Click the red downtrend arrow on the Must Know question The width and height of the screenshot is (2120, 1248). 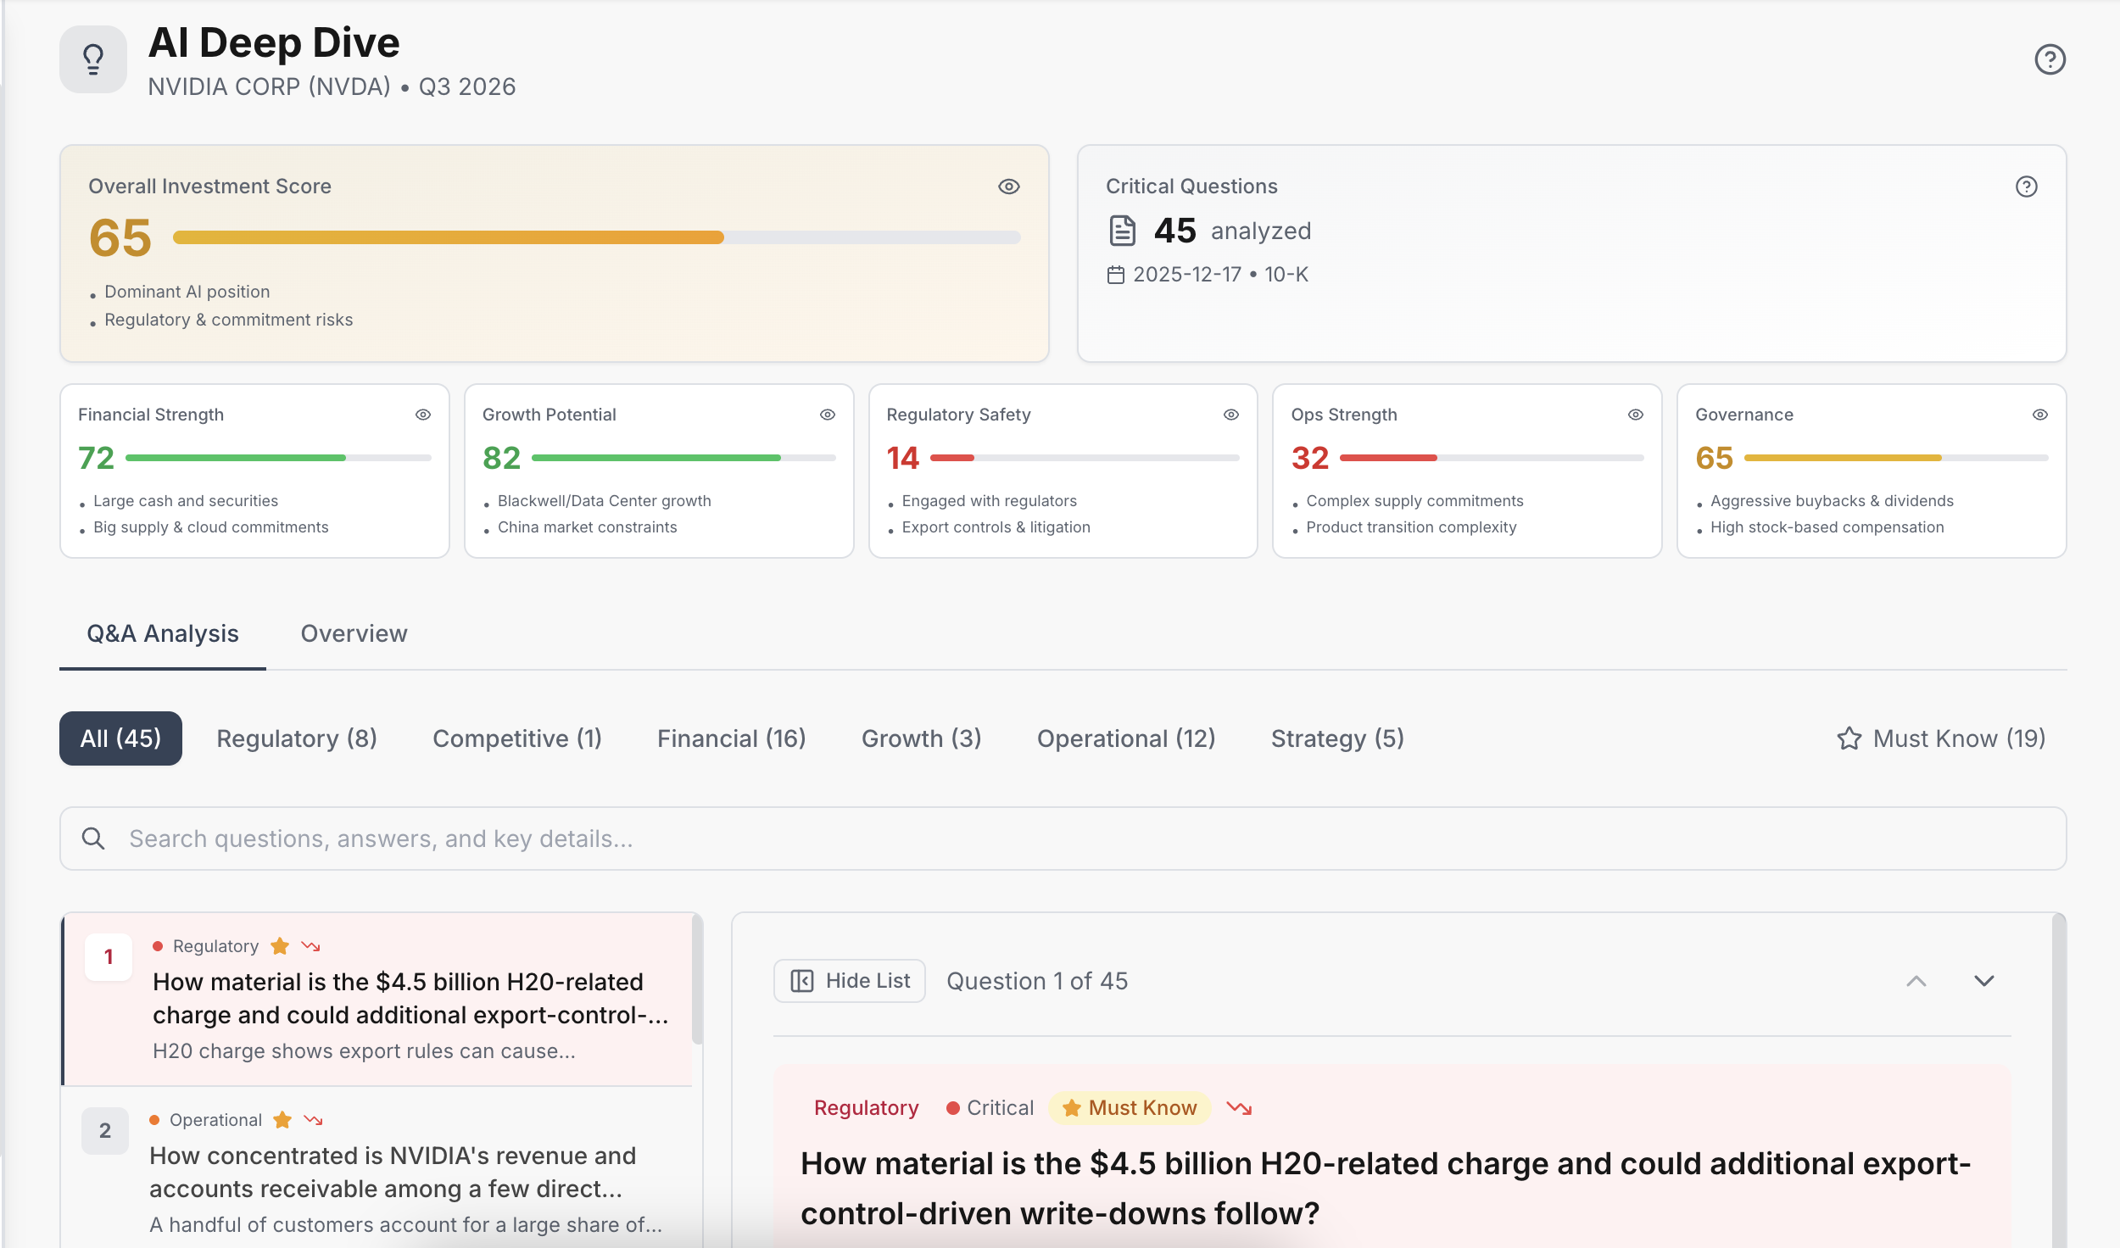[x=1240, y=1107]
